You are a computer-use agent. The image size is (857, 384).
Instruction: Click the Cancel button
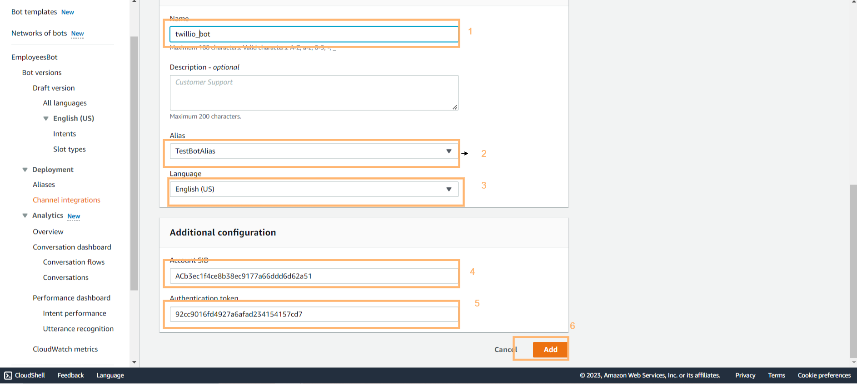[x=506, y=350]
